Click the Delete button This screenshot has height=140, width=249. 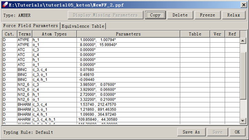[x=180, y=15]
